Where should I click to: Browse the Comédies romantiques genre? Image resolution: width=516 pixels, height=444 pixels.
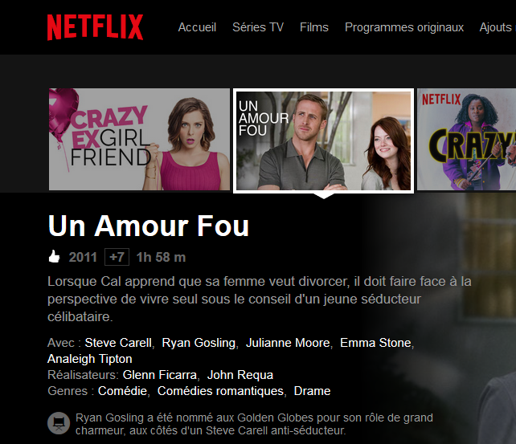click(220, 391)
